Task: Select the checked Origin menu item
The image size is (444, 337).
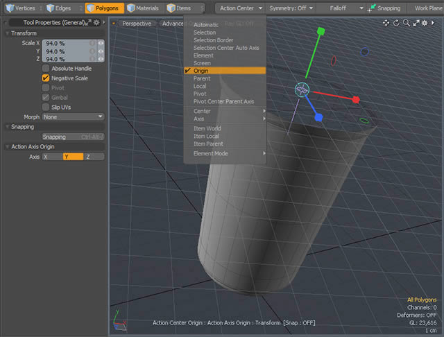Action: pos(225,71)
